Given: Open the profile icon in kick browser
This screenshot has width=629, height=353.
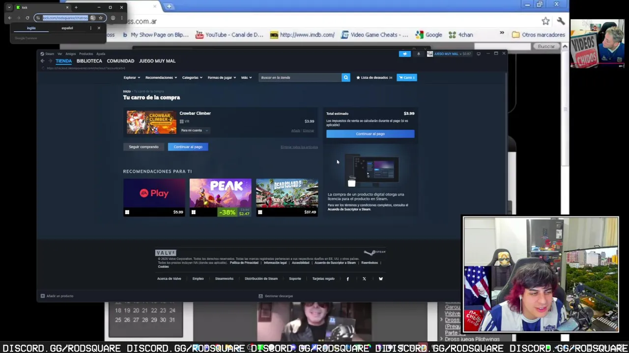Looking at the screenshot, I should coord(113,18).
